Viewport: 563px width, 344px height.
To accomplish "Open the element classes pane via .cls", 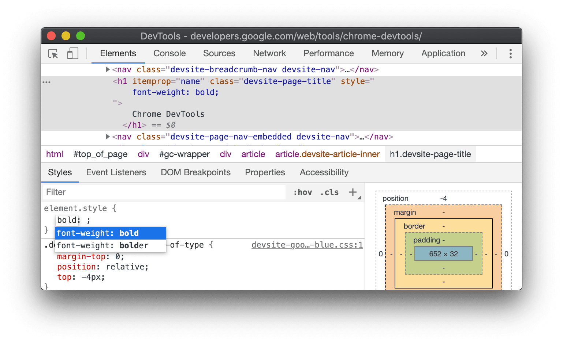I will pos(329,192).
